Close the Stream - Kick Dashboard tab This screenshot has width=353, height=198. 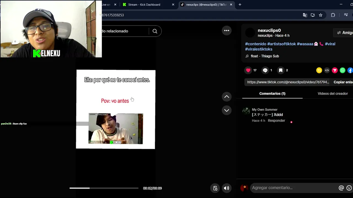coord(173,5)
